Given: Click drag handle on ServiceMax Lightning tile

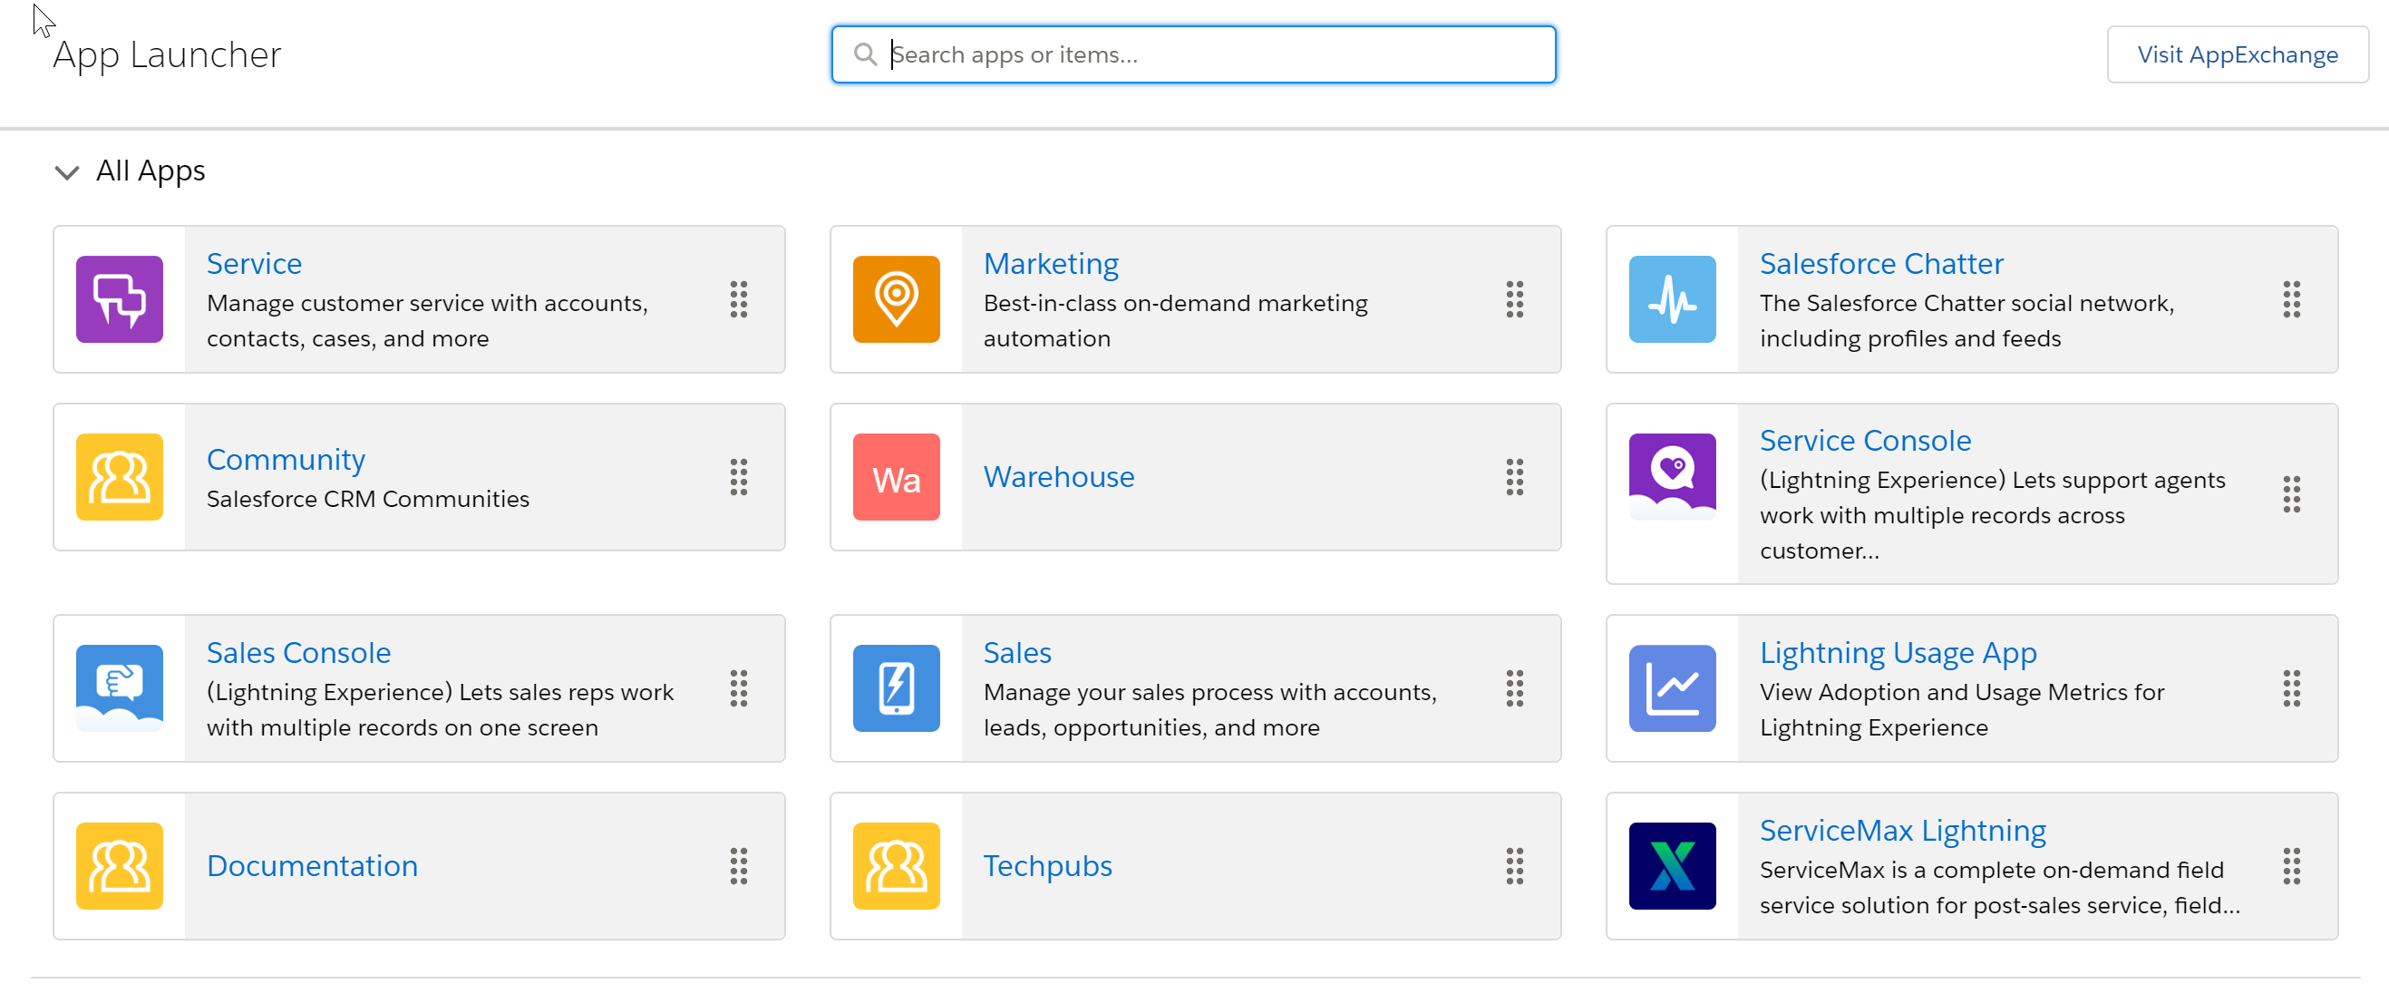Looking at the screenshot, I should tap(2291, 865).
